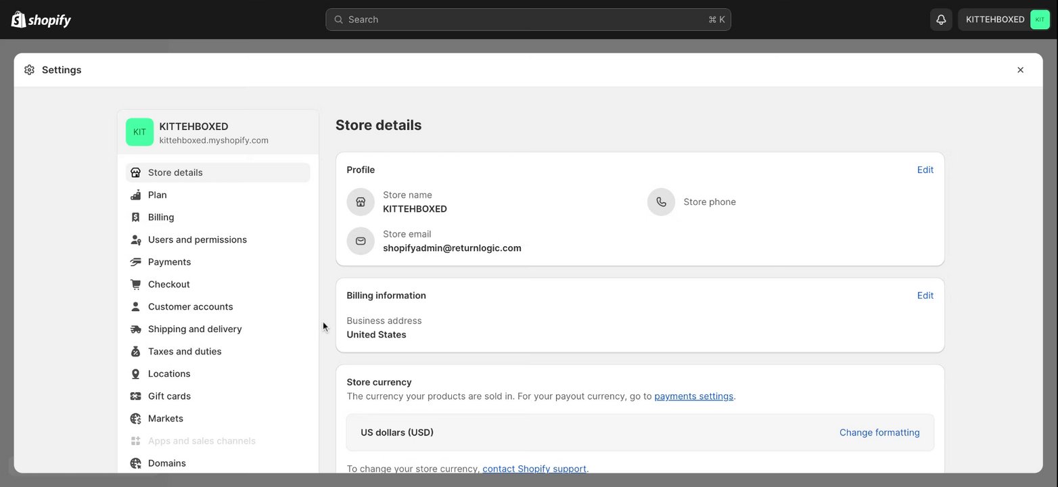Select Users and permissions
This screenshot has height=487, width=1058.
pyautogui.click(x=197, y=239)
